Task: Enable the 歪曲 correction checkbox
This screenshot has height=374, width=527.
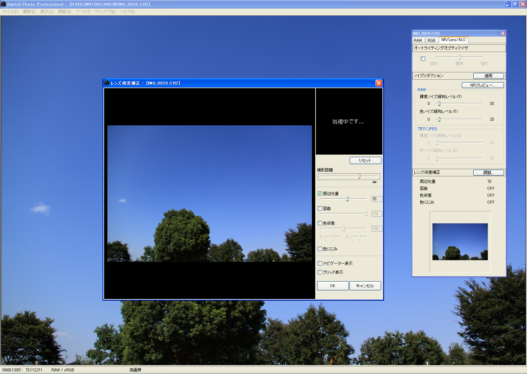Action: pos(320,209)
